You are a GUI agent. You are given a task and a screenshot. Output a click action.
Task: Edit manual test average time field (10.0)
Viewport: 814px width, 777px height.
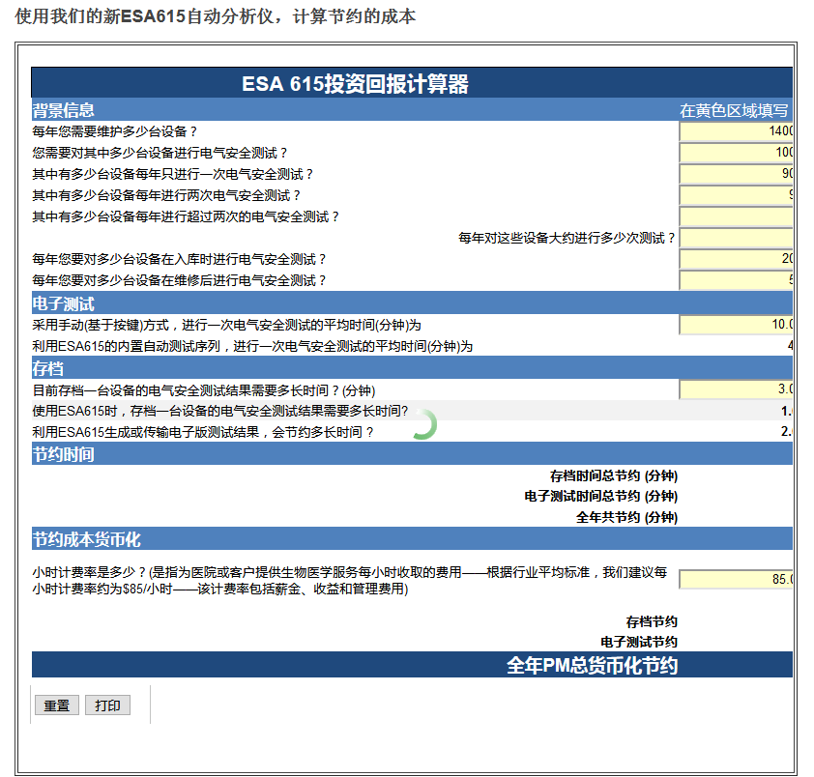pyautogui.click(x=736, y=325)
